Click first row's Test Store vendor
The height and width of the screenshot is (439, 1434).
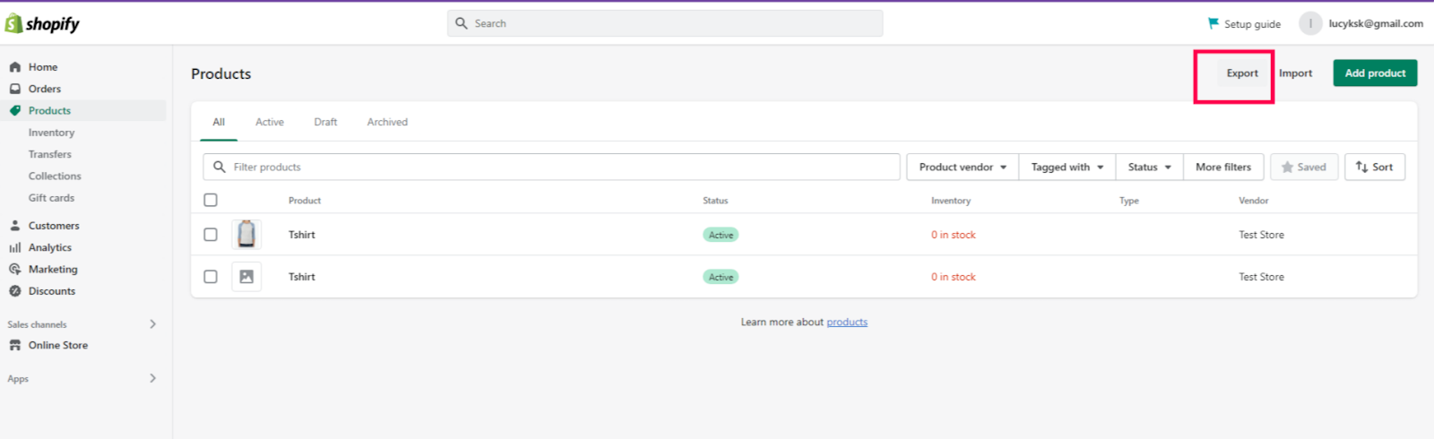[1261, 235]
